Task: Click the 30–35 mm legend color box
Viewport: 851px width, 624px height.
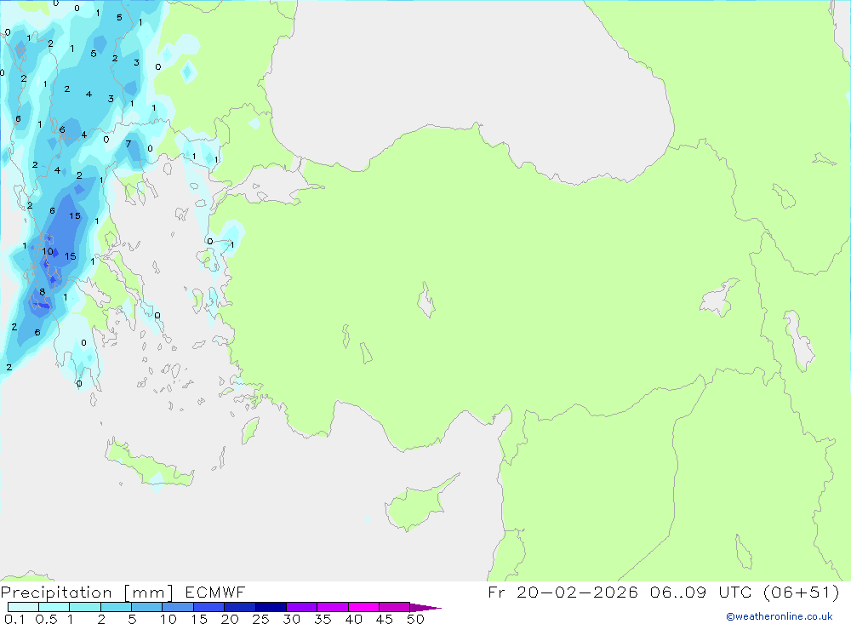Action: [302, 607]
